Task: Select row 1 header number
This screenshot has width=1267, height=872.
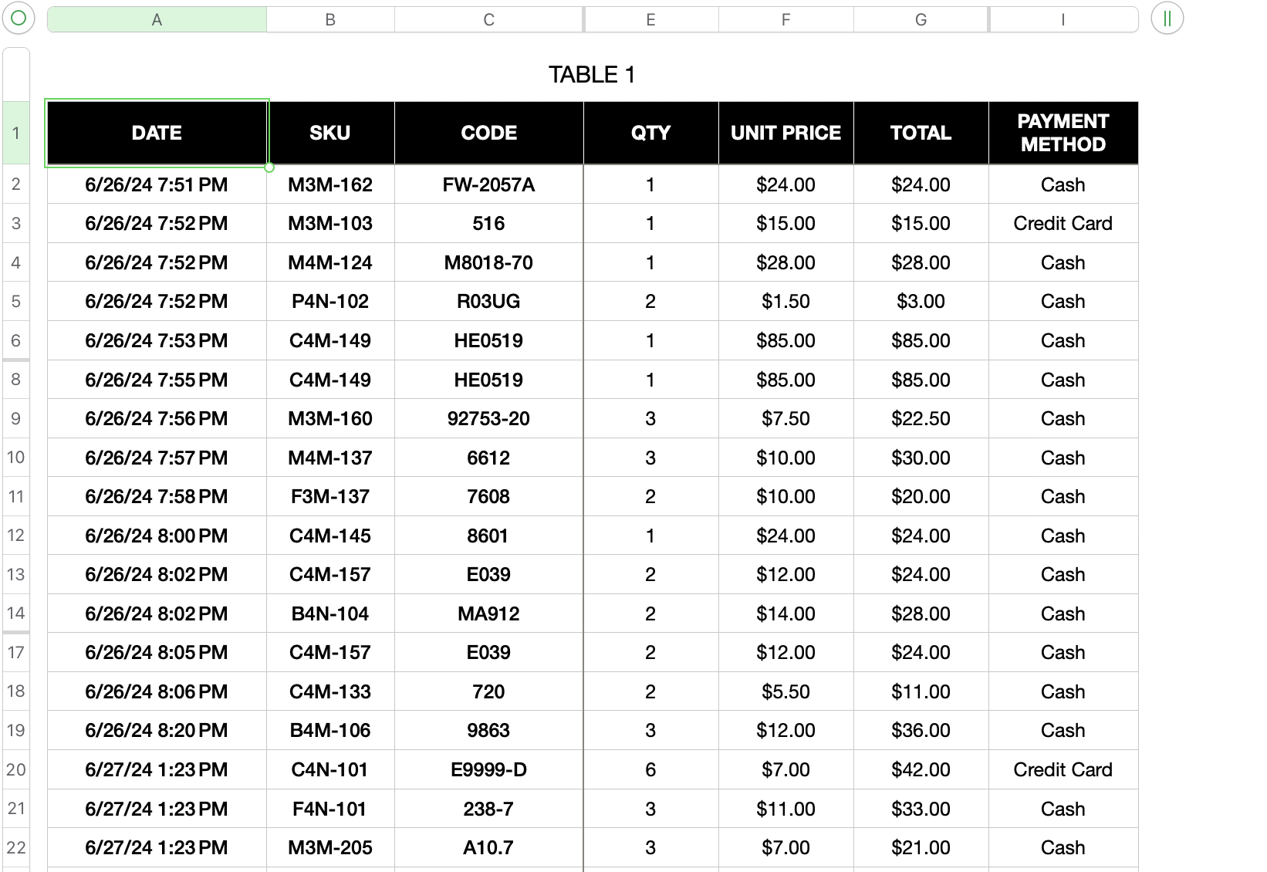Action: [16, 133]
